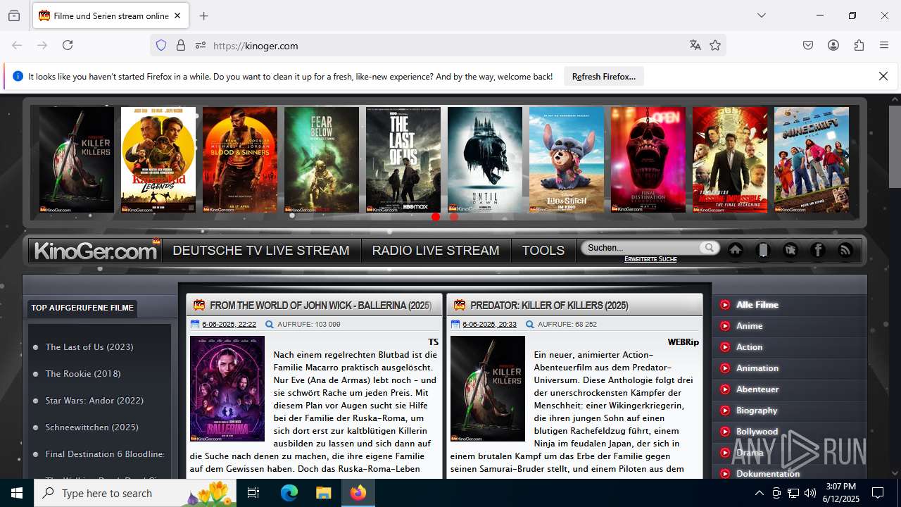Click the calendar icon on Ballerina post

(x=195, y=324)
